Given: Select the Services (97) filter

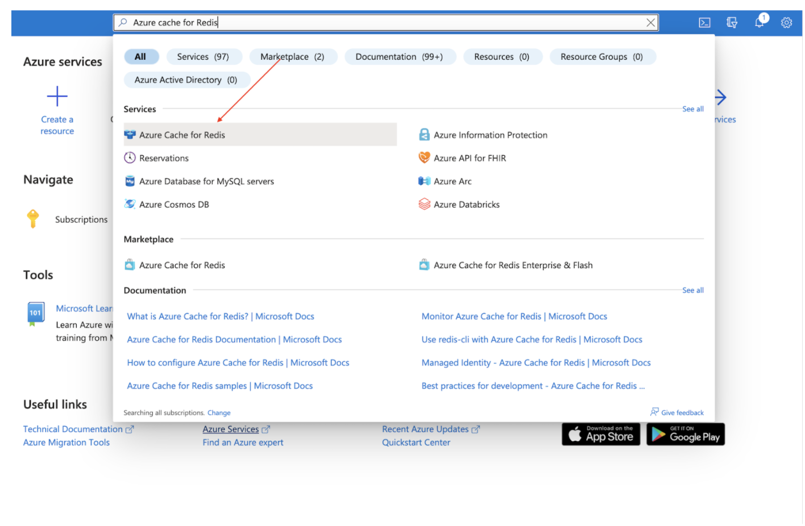Looking at the screenshot, I should coord(203,57).
